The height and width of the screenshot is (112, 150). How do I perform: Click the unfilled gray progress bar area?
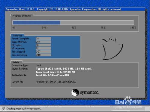click(97, 22)
